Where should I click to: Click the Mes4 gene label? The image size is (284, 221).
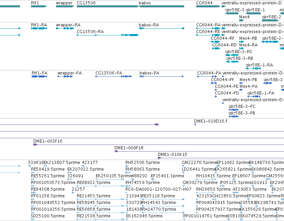coord(244,17)
